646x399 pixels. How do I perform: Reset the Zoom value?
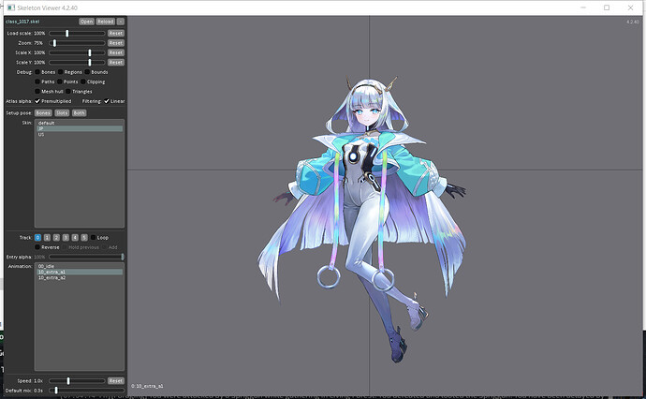(116, 43)
